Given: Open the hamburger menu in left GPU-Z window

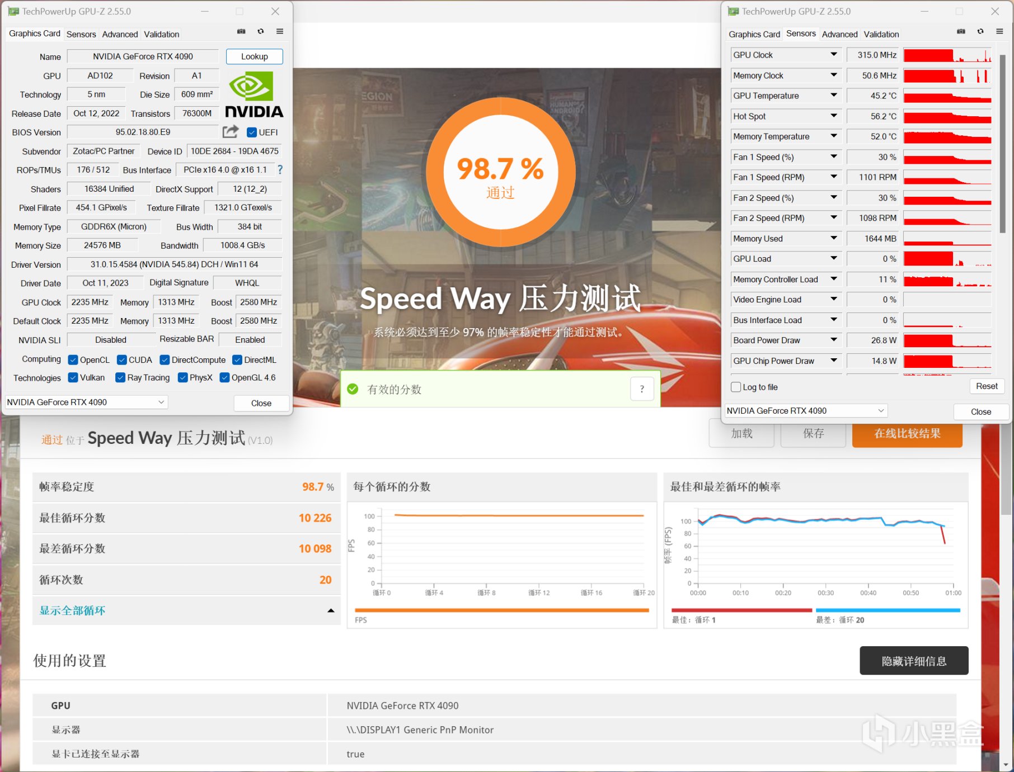Looking at the screenshot, I should pyautogui.click(x=280, y=32).
